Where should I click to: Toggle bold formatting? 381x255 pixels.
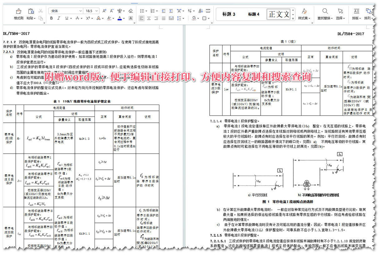click(x=51, y=18)
